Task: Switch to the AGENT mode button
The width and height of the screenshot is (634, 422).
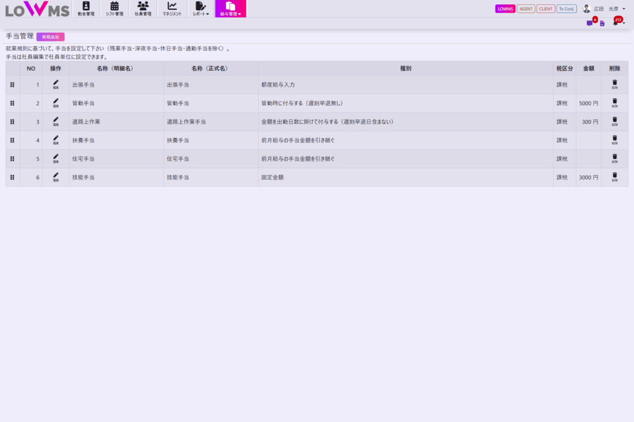Action: [526, 9]
